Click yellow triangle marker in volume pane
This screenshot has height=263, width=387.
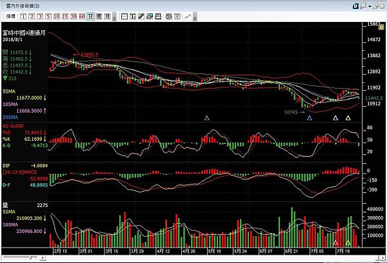click(x=348, y=242)
